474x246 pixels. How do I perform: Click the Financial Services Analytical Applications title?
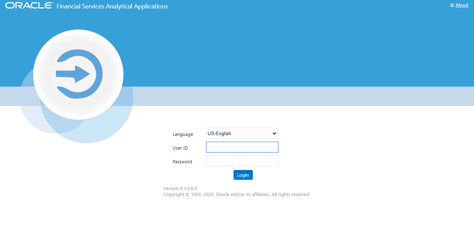[x=112, y=6]
